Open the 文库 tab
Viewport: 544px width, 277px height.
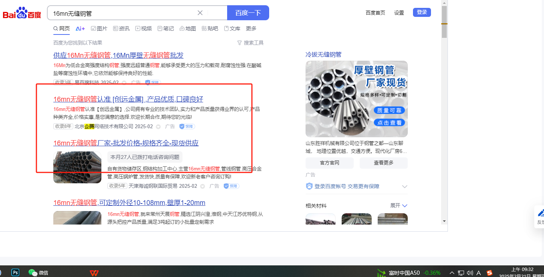(x=232, y=28)
